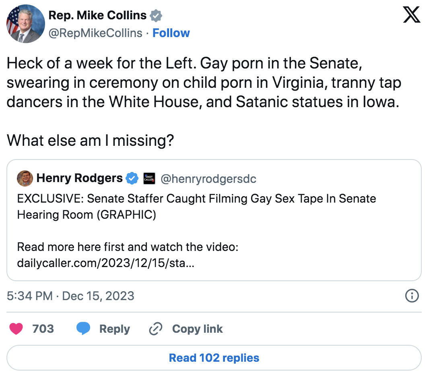
Task: Open the Read 102 replies button
Action: [x=214, y=358]
